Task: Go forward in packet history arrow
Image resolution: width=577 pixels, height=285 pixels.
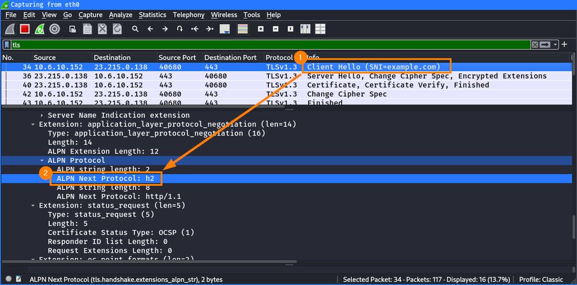Action: click(x=165, y=29)
